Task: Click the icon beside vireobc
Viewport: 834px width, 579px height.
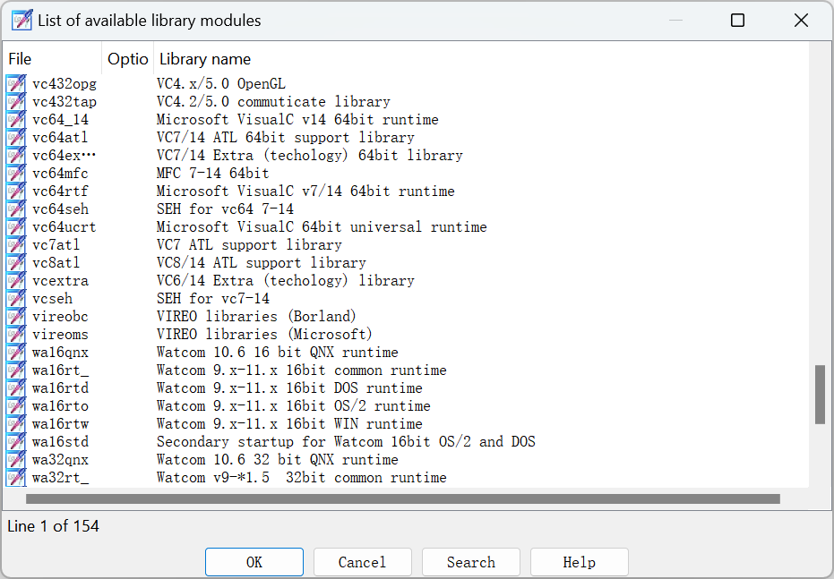Action: click(x=16, y=317)
